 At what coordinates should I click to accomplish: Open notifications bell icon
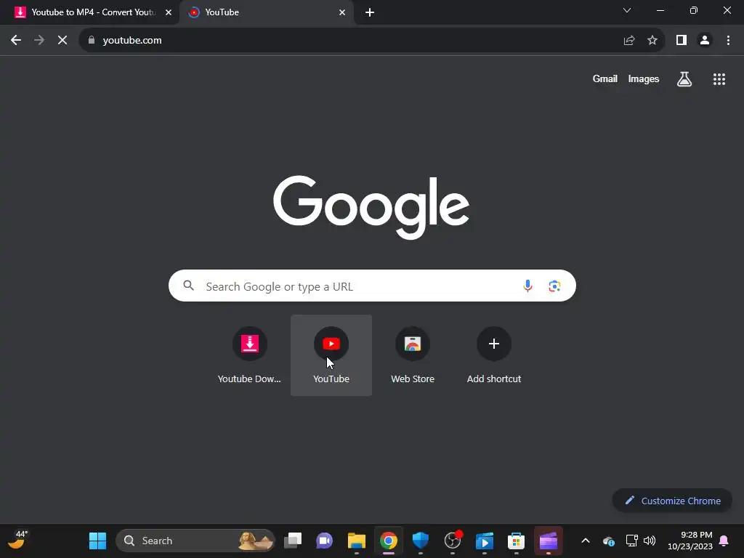pyautogui.click(x=724, y=541)
